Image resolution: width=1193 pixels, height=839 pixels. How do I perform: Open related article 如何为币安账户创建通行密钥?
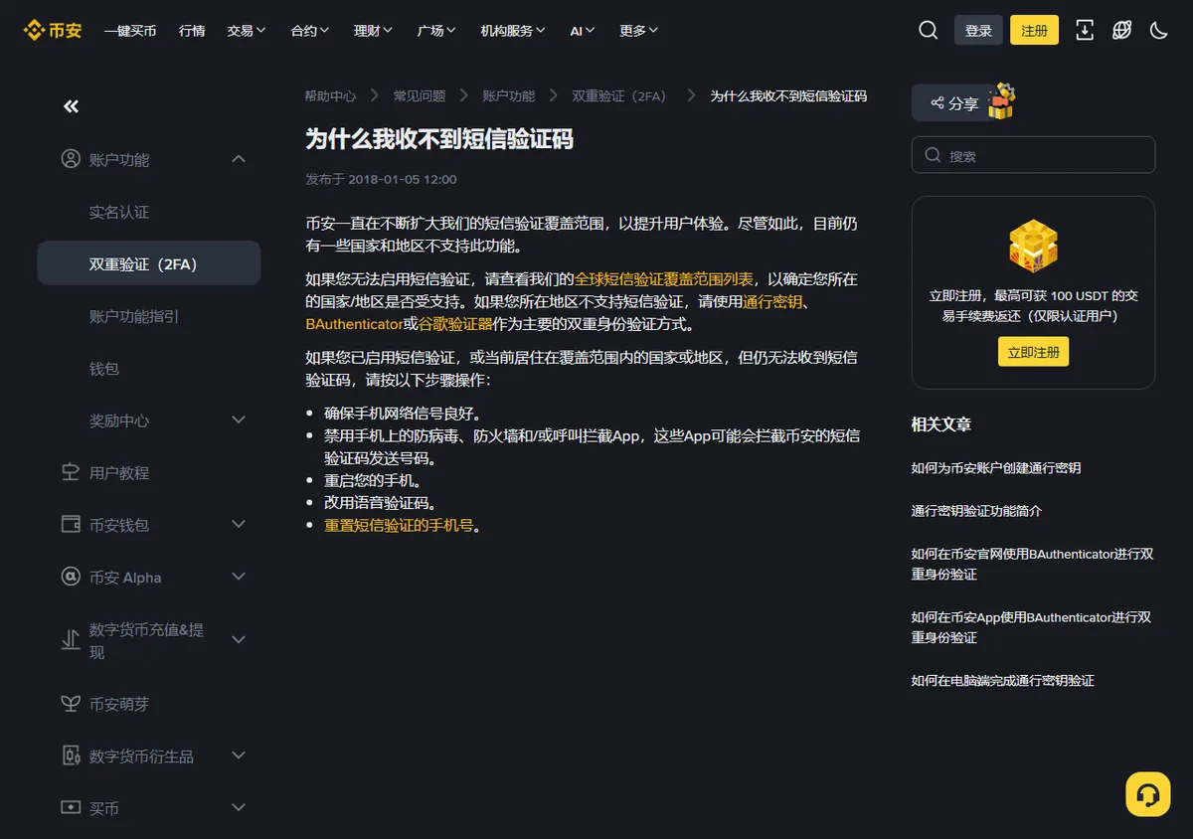pyautogui.click(x=996, y=467)
